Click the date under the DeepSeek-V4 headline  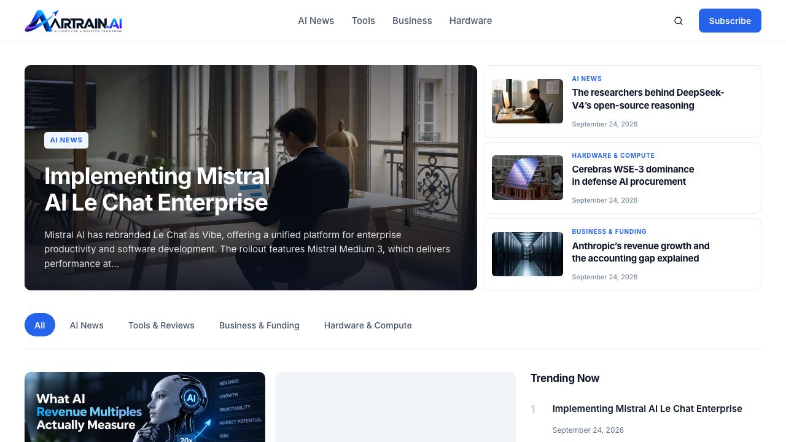pyautogui.click(x=604, y=124)
